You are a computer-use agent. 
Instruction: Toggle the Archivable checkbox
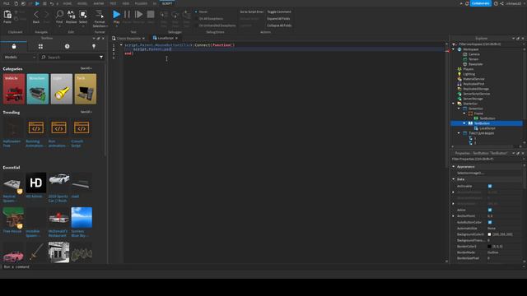(x=490, y=187)
